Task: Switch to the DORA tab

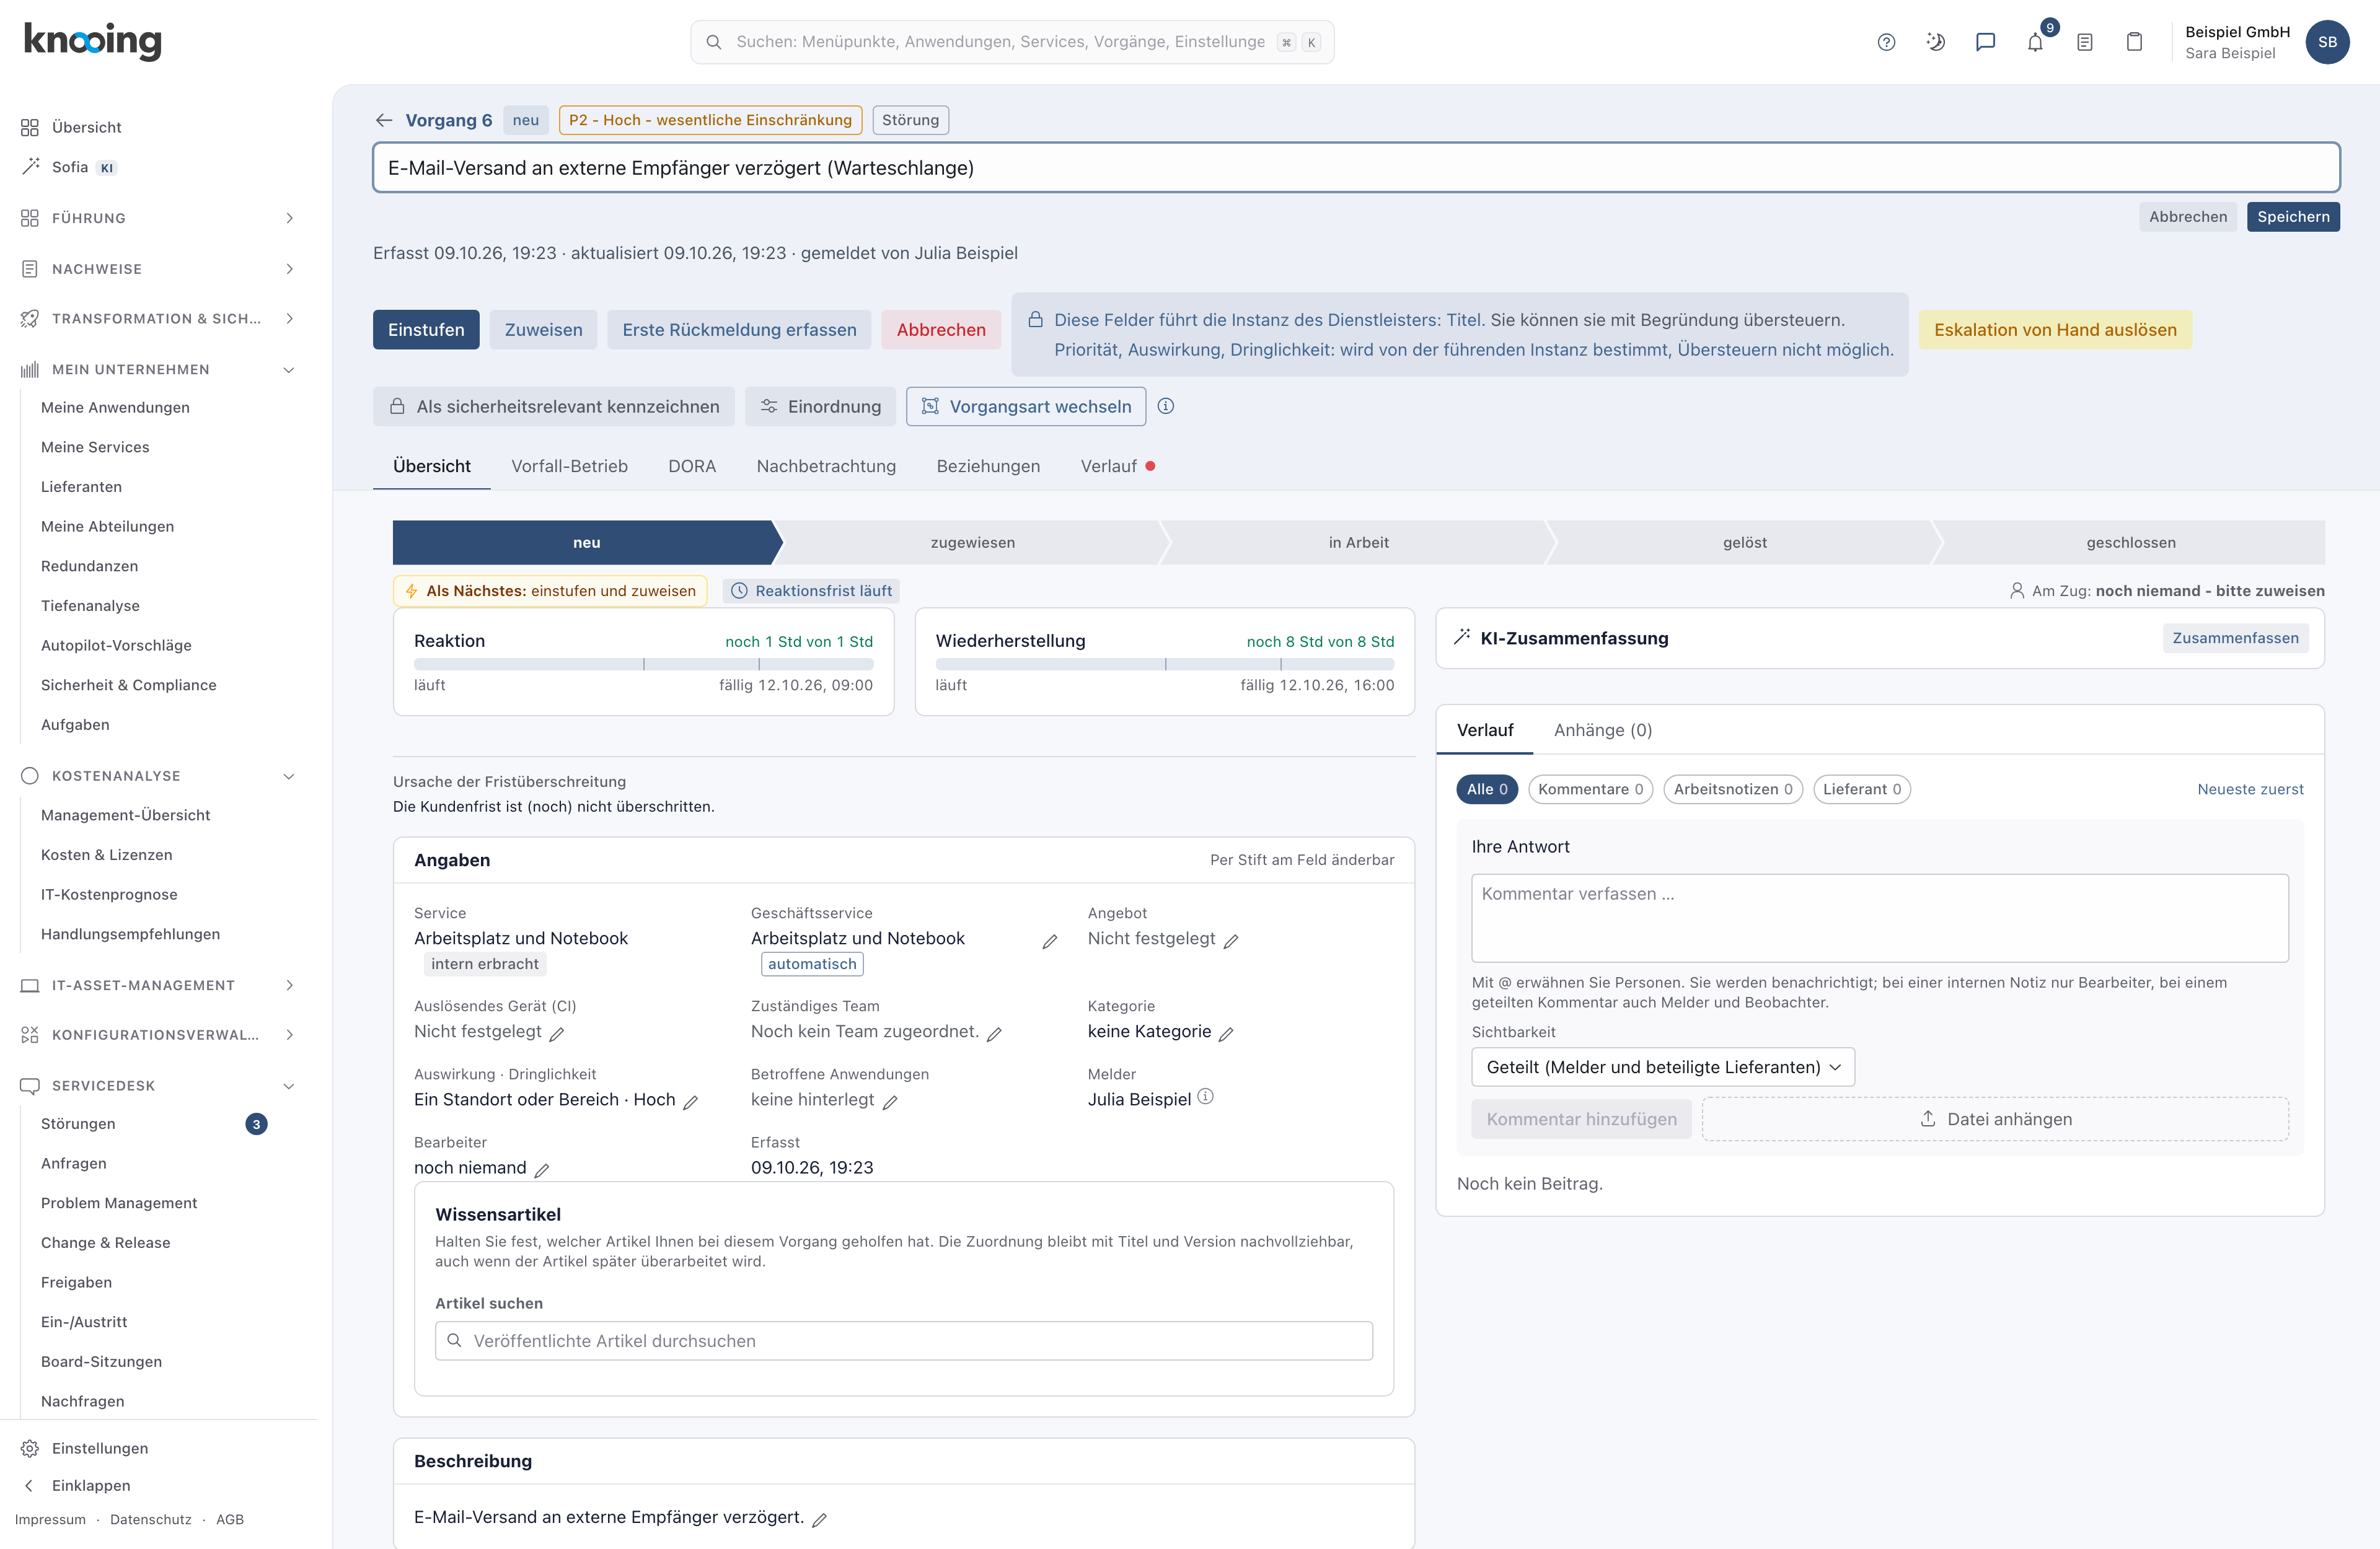Action: pyautogui.click(x=692, y=466)
